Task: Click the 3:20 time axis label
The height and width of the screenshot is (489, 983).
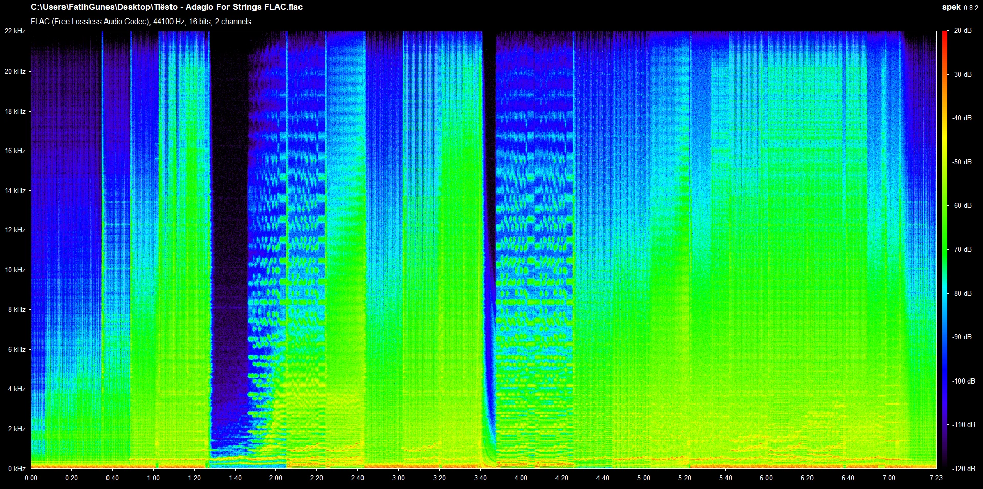Action: [x=439, y=478]
